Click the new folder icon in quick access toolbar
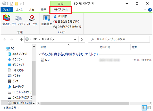Image resolution: width=153 pixels, height=111 pixels. pos(17,4)
